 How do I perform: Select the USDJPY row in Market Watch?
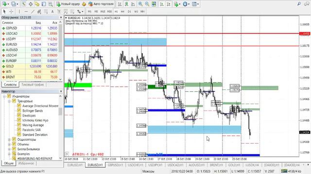(x=30, y=39)
